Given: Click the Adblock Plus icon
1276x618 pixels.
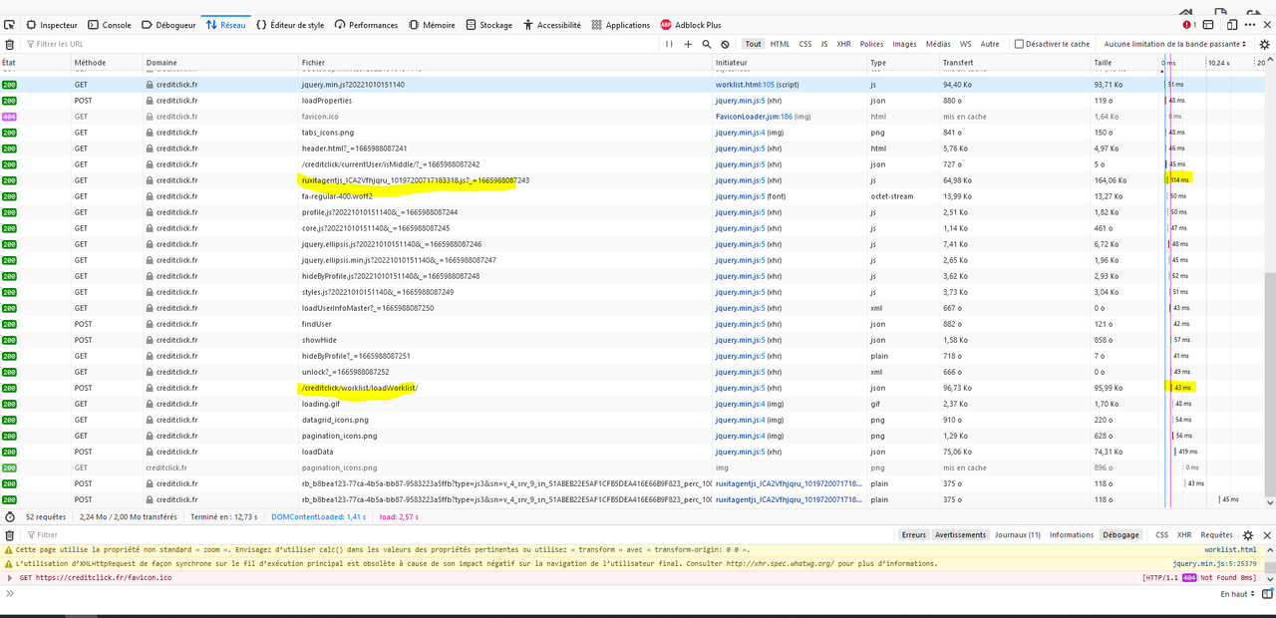Looking at the screenshot, I should click(666, 25).
